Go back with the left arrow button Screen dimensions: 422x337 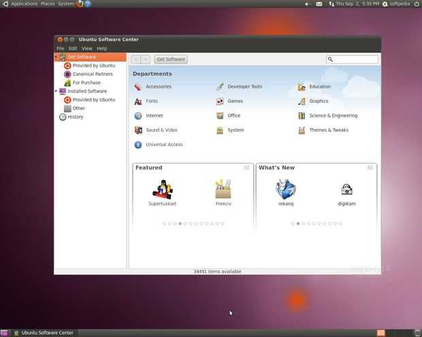point(135,59)
